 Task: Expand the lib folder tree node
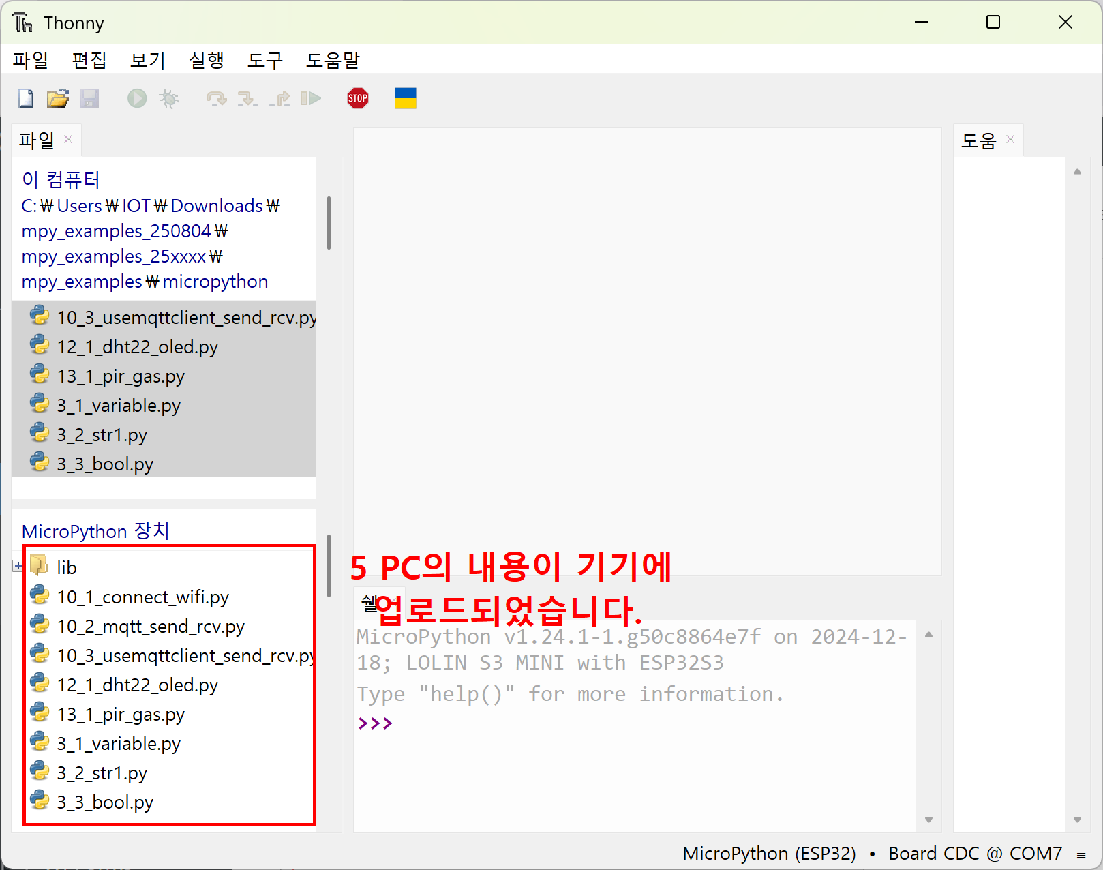coord(18,567)
